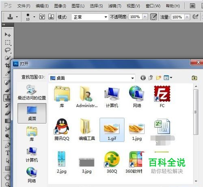Go to 桌面 in places sidebar
The width and height of the screenshot is (203, 187).
pos(32,113)
